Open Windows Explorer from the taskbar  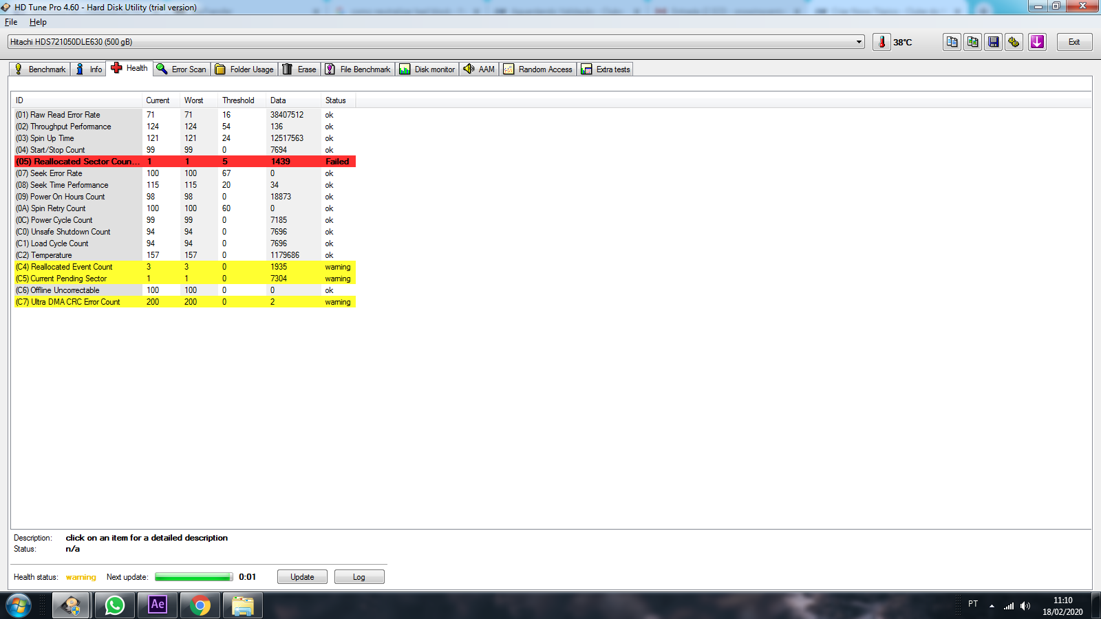click(243, 605)
